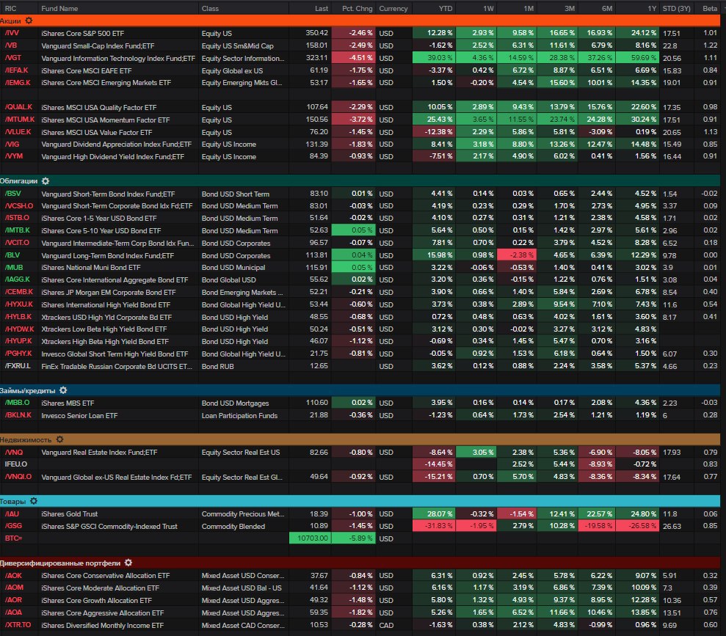Image resolution: width=726 pixels, height=636 pixels.
Task: Open settings gear for Акции section
Action: 29,21
